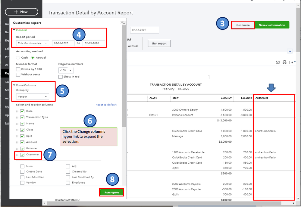
Task: Check the Create Date column checkbox
Action: tap(22, 172)
